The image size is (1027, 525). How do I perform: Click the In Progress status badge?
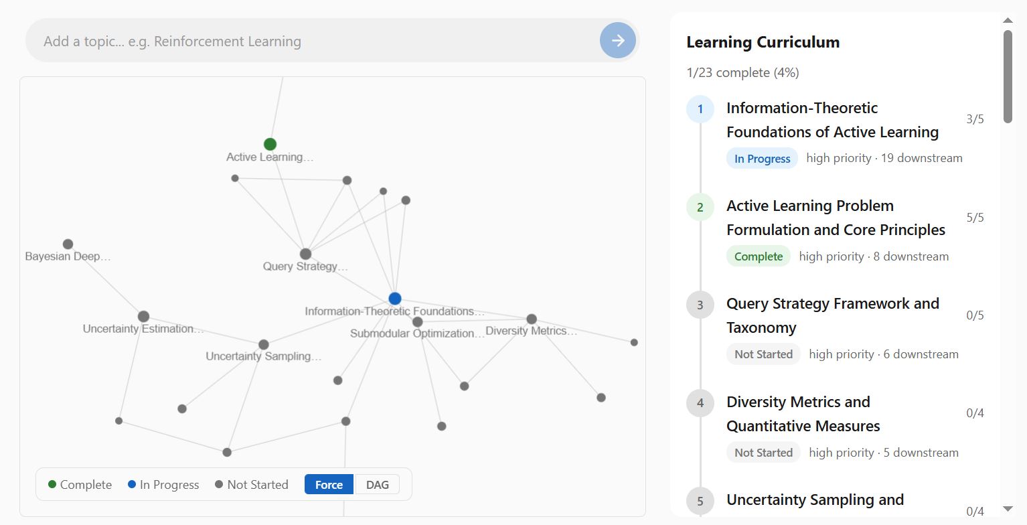(x=762, y=159)
